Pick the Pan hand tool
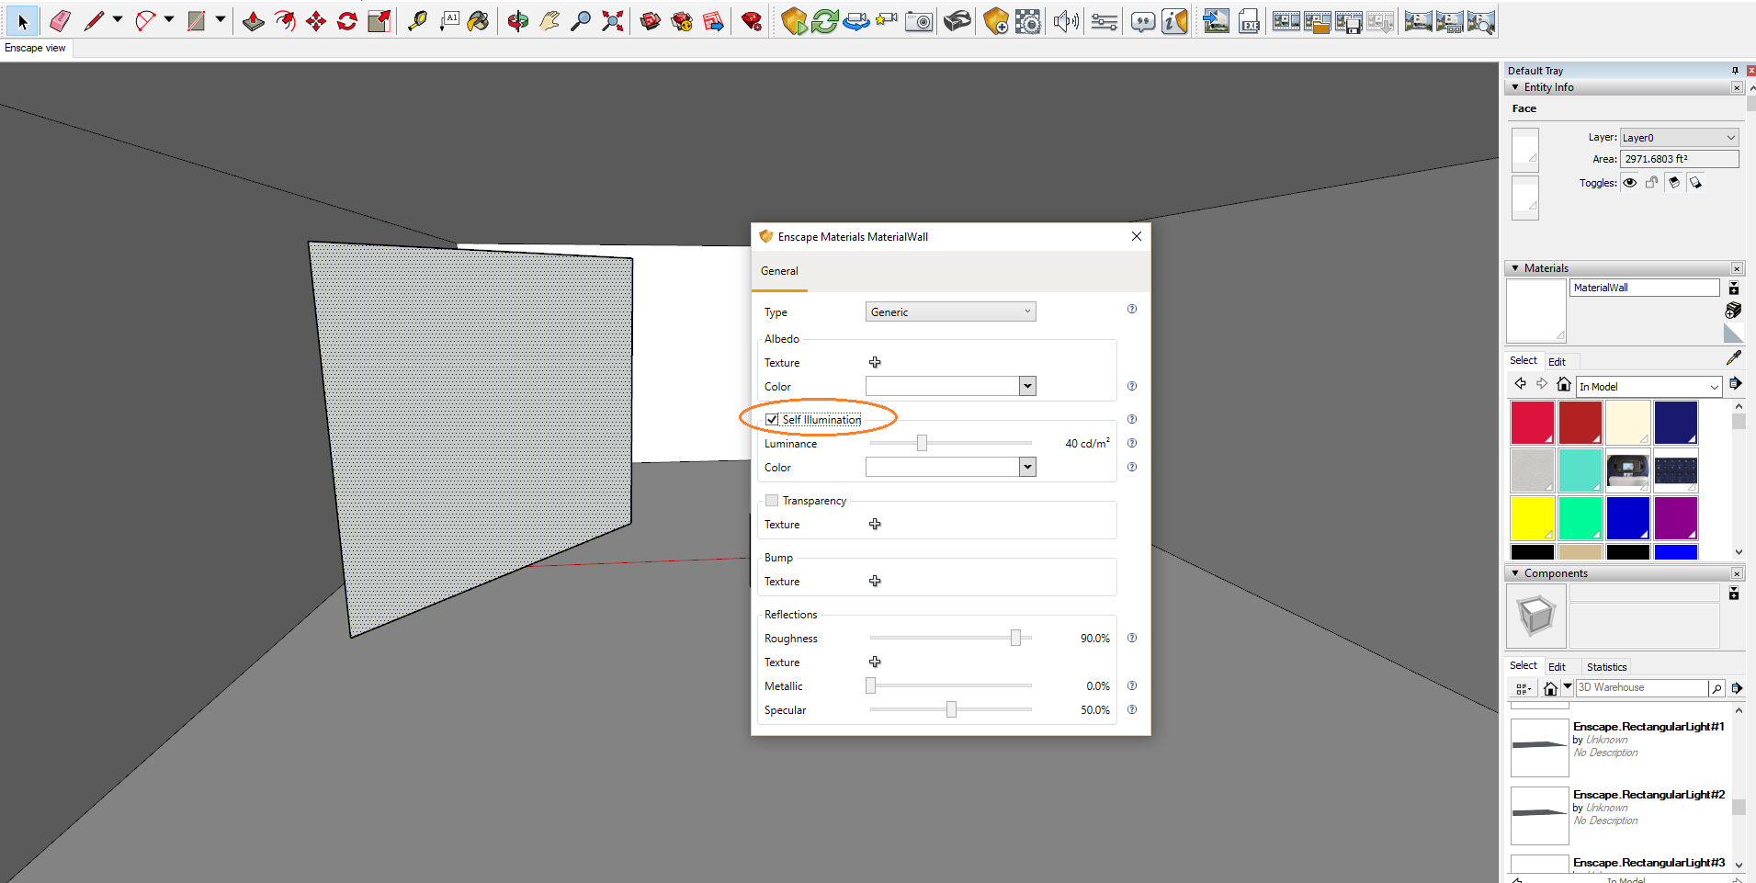This screenshot has height=883, width=1756. pos(549,21)
